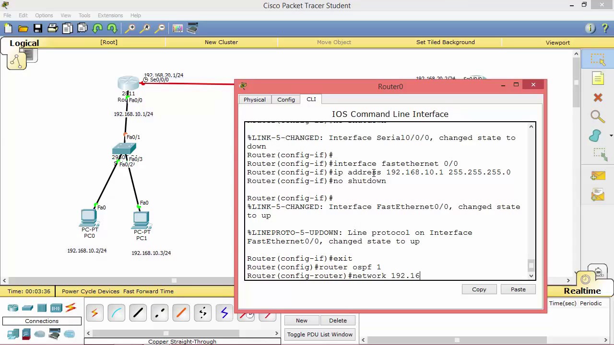614x345 pixels.
Task: Select the Draw Polygon tool
Action: coord(595,136)
